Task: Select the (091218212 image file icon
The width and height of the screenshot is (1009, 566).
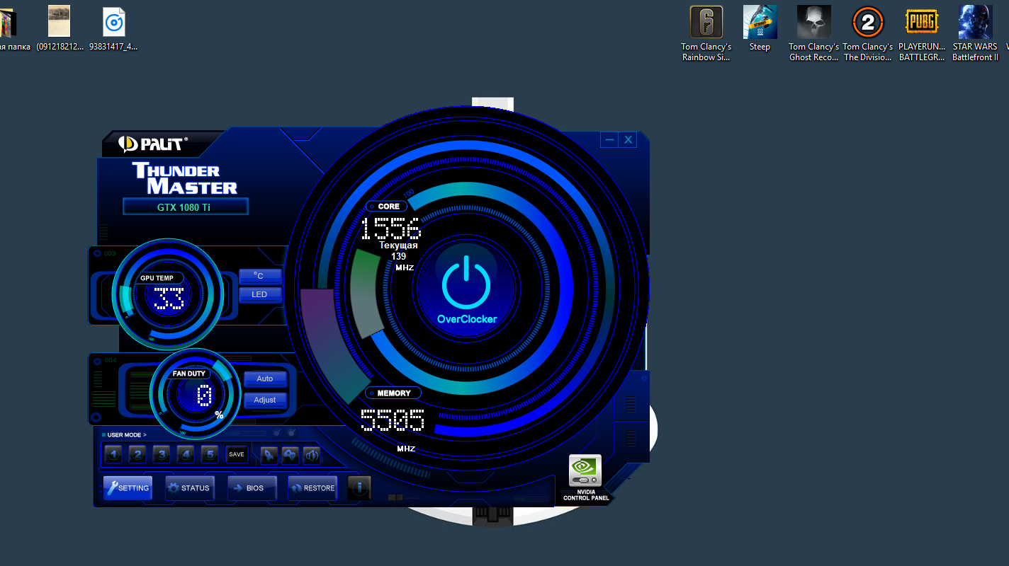Action: (60, 28)
